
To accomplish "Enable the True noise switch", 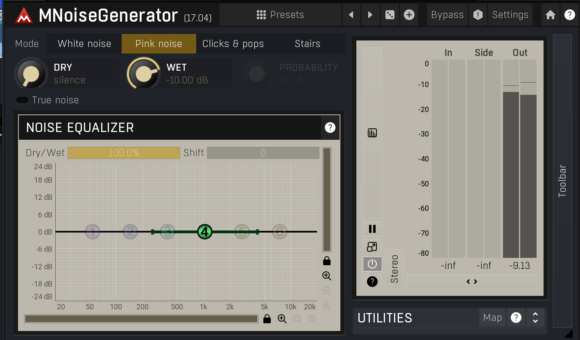I will point(22,100).
